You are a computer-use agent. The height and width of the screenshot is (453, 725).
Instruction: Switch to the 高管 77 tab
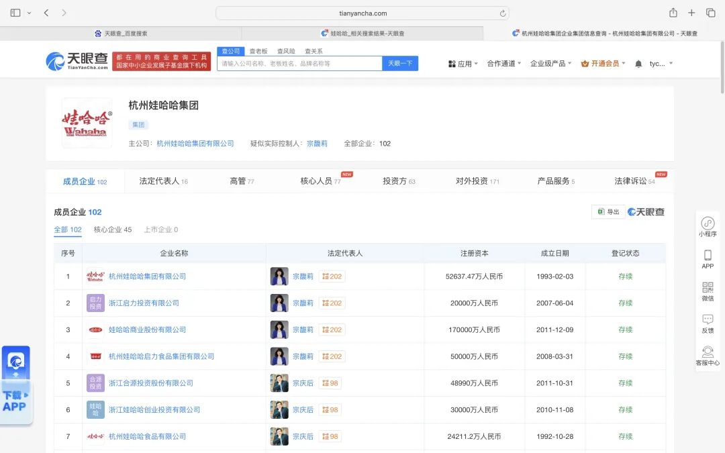tap(242, 181)
